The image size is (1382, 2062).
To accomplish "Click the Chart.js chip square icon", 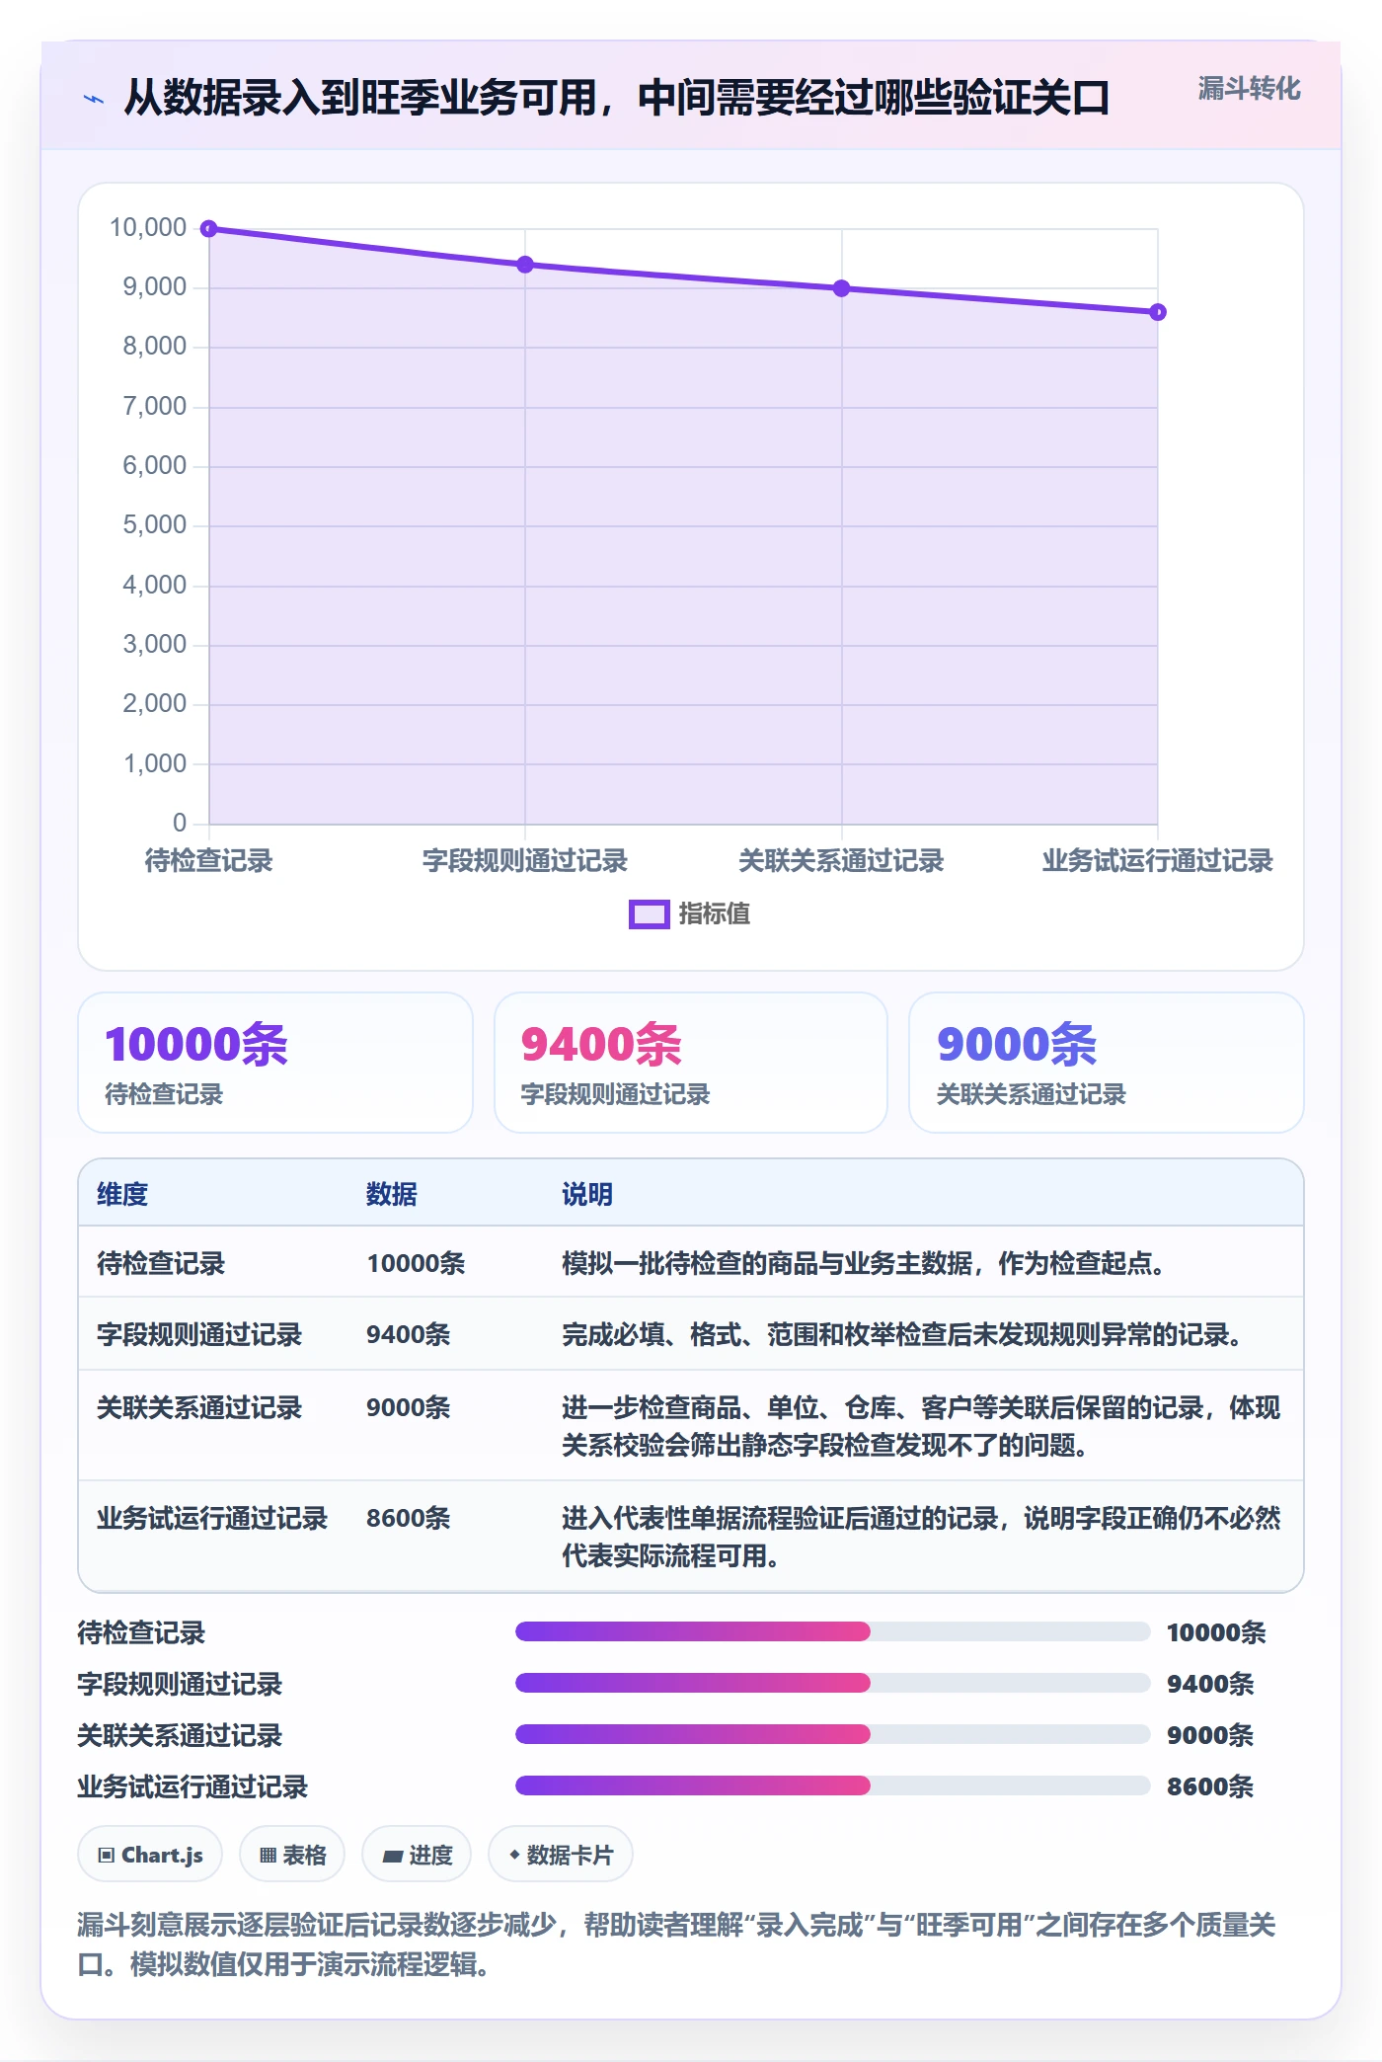I will [x=107, y=1856].
